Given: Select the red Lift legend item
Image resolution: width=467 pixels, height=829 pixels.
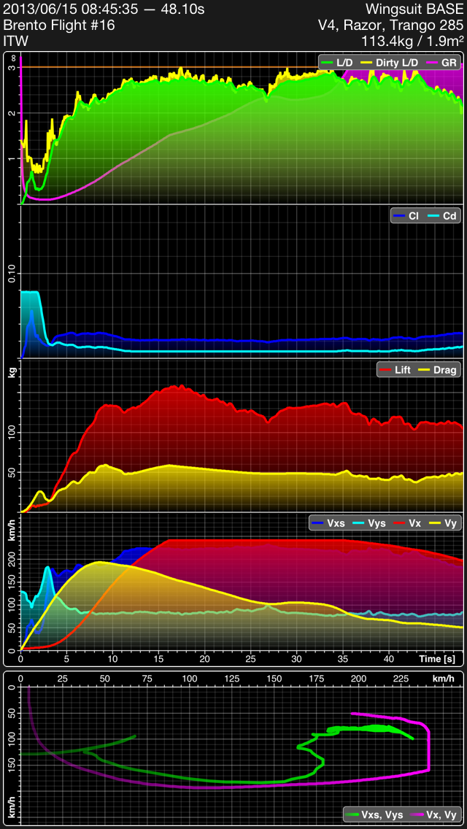Looking at the screenshot, I should 396,371.
